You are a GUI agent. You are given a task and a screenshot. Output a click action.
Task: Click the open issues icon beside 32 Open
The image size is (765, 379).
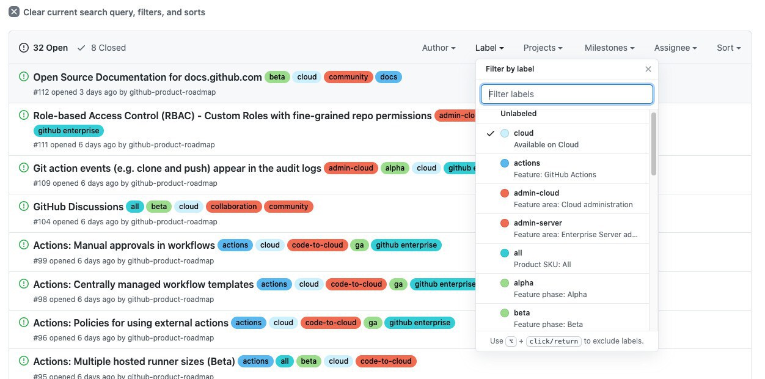click(24, 48)
